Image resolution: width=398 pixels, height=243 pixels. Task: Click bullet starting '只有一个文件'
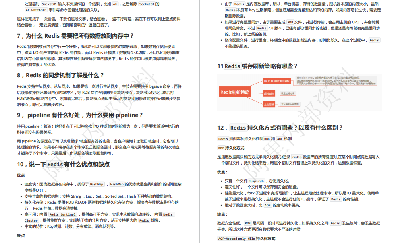click(x=257, y=181)
